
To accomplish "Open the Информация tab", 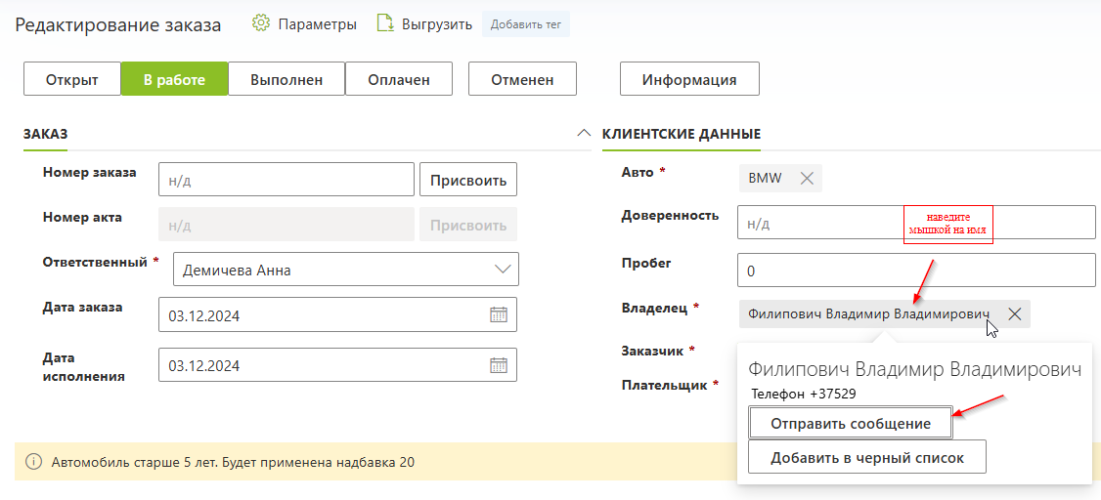I will (689, 79).
